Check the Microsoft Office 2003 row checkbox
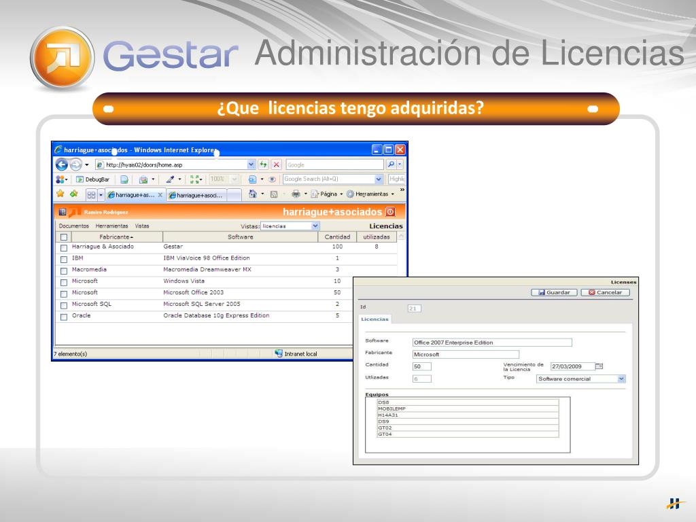The width and height of the screenshot is (696, 522). [x=64, y=294]
